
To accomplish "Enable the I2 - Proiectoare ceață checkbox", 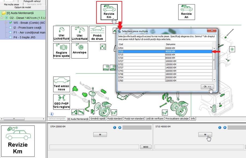I will (10, 28).
